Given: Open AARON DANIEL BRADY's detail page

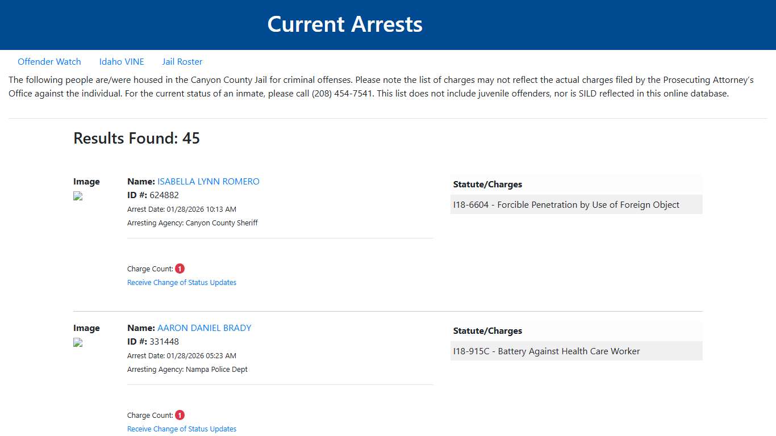Looking at the screenshot, I should click(204, 328).
